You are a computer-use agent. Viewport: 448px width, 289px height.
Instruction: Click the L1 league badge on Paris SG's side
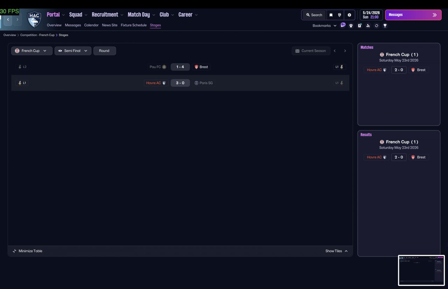(x=339, y=83)
